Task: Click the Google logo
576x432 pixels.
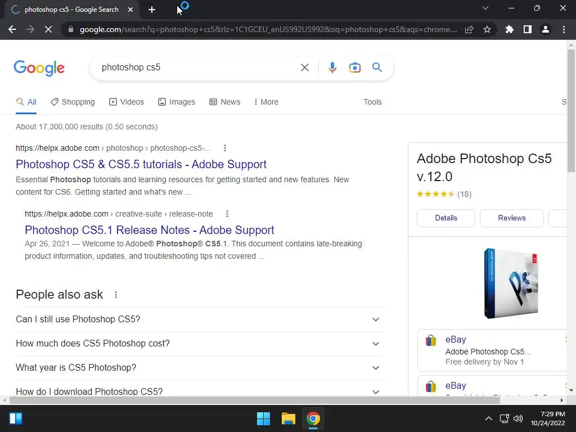Action: (39, 68)
